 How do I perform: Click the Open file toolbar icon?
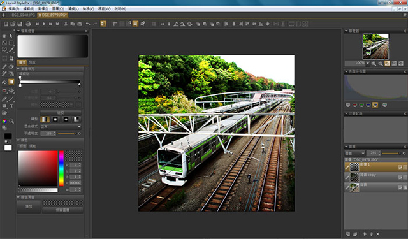pos(13,24)
